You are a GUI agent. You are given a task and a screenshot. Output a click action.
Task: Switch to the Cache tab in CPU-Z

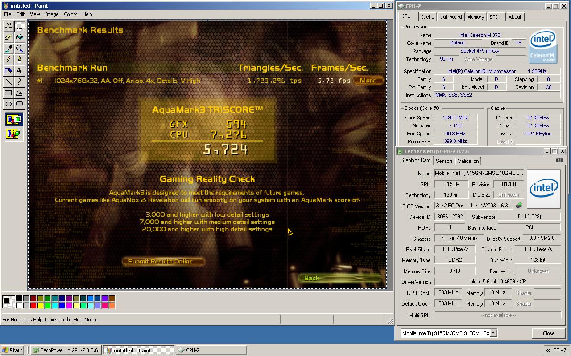(x=427, y=17)
